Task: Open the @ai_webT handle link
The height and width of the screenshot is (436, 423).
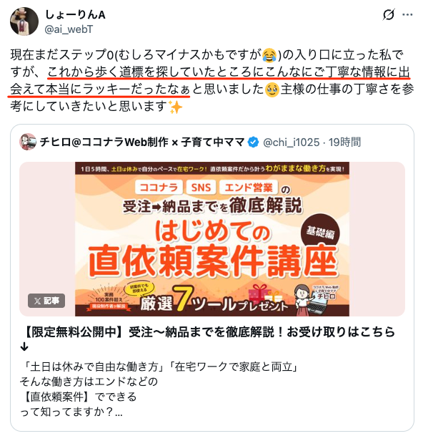Action: point(69,29)
